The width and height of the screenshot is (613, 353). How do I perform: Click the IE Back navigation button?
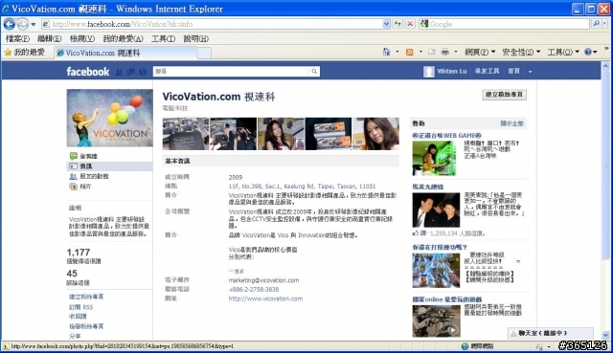tap(10, 24)
